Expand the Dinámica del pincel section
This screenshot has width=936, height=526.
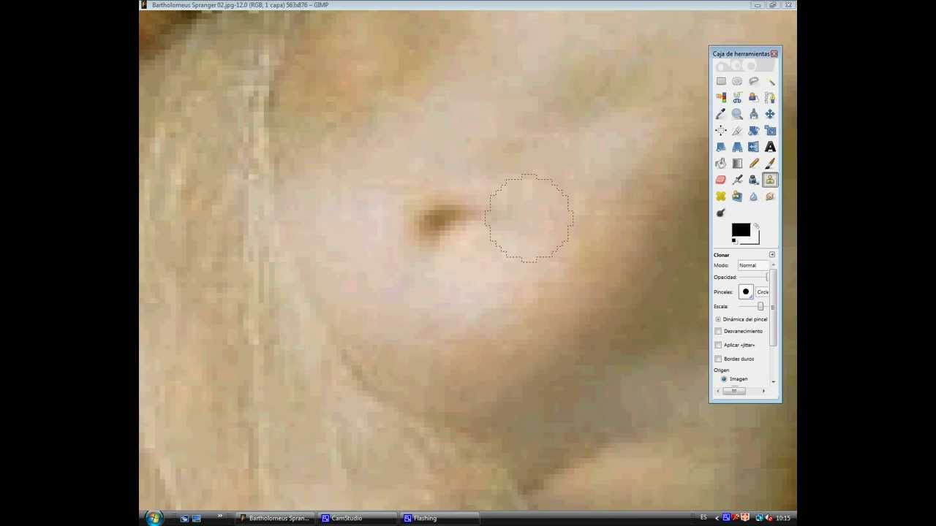[718, 319]
